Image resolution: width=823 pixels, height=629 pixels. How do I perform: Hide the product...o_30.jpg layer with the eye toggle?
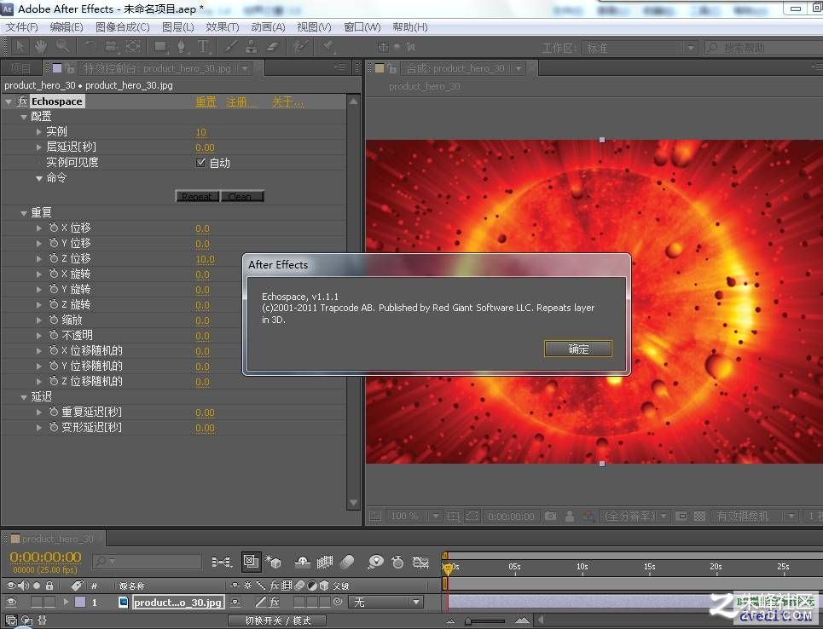point(10,602)
